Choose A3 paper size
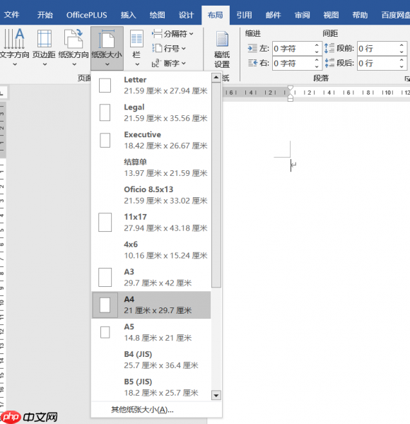 click(151, 278)
